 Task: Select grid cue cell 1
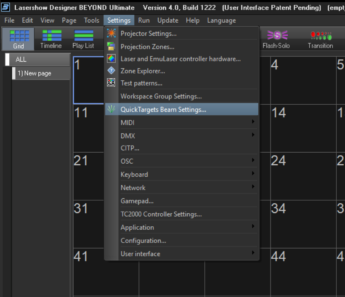pos(89,80)
